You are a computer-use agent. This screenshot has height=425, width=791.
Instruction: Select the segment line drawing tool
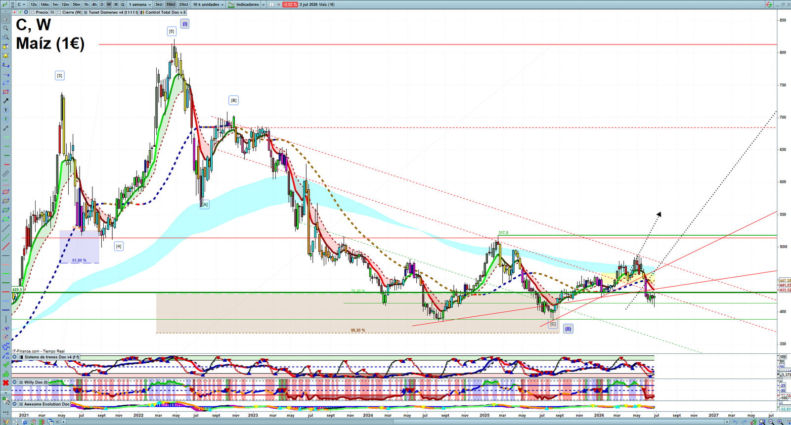[6, 128]
